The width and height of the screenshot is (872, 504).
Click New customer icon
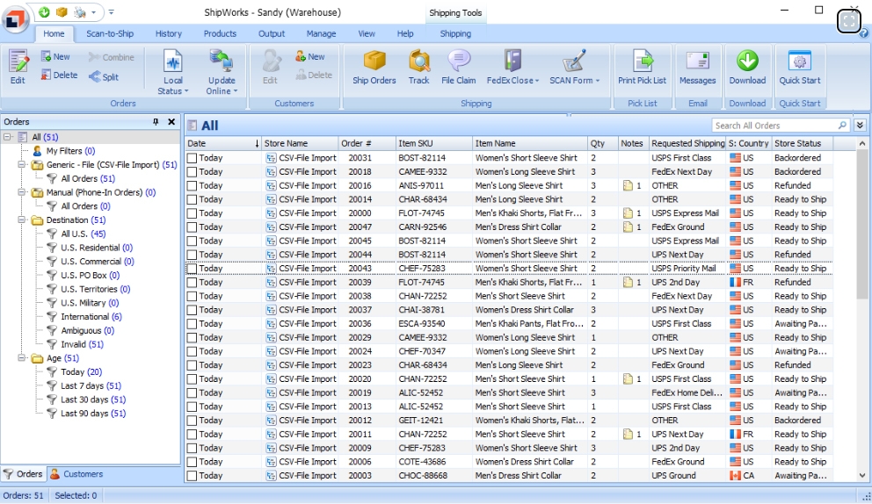point(301,56)
